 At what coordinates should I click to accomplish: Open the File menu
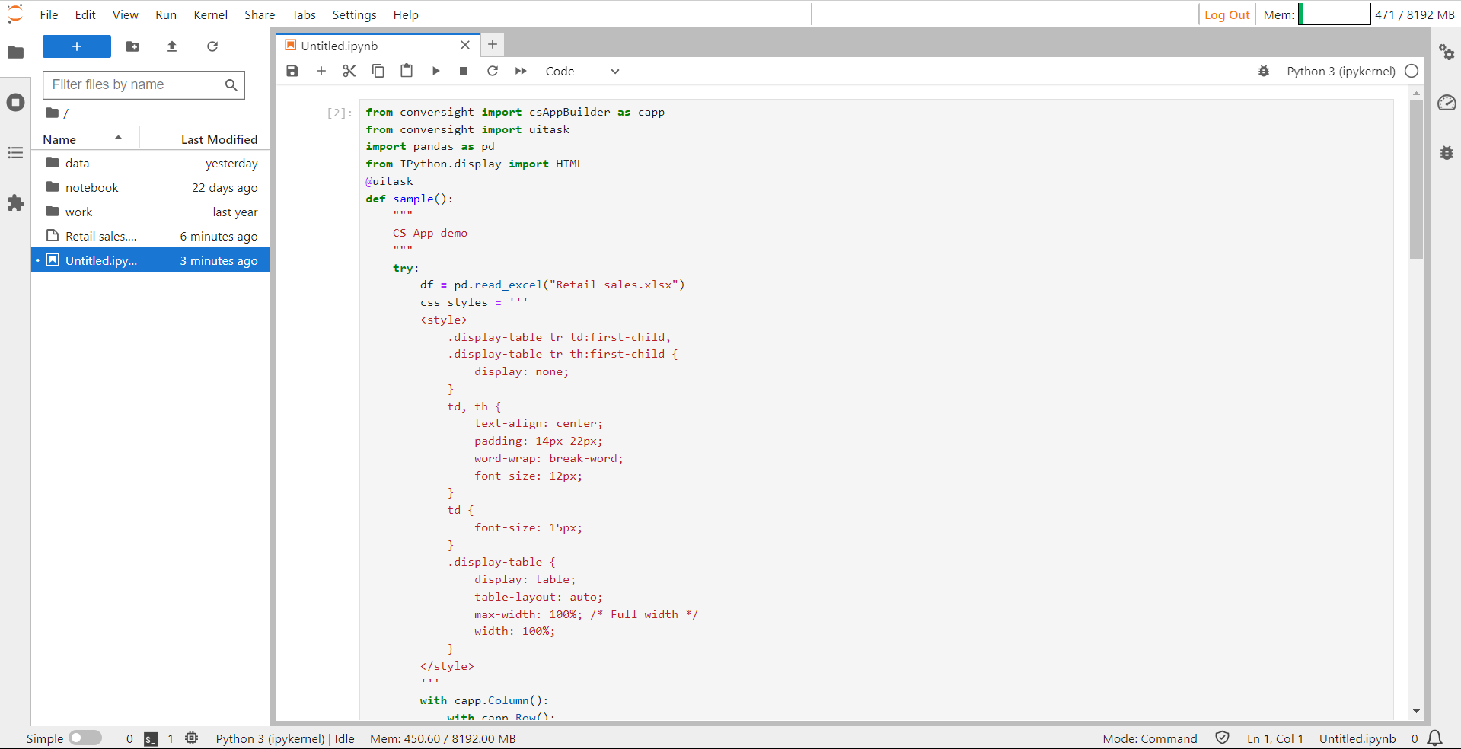click(x=49, y=14)
